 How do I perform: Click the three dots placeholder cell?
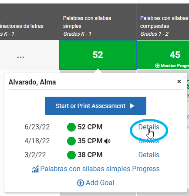(x=20, y=57)
